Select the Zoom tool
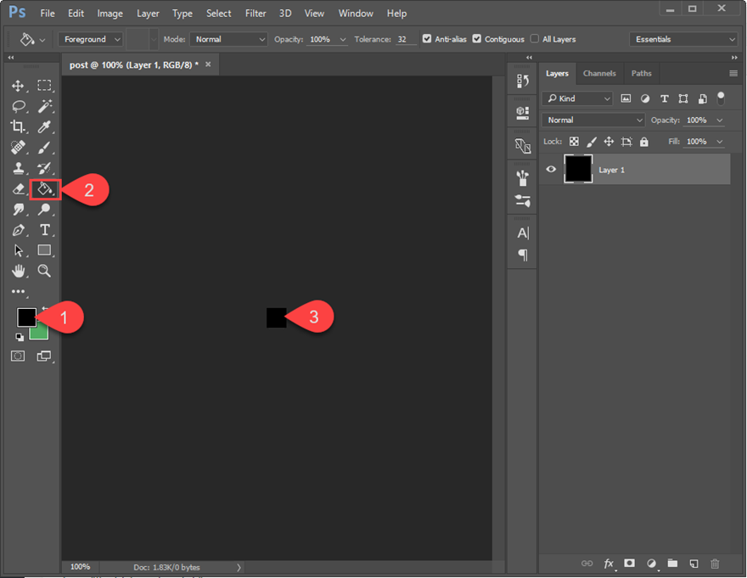Image resolution: width=747 pixels, height=578 pixels. [x=44, y=271]
